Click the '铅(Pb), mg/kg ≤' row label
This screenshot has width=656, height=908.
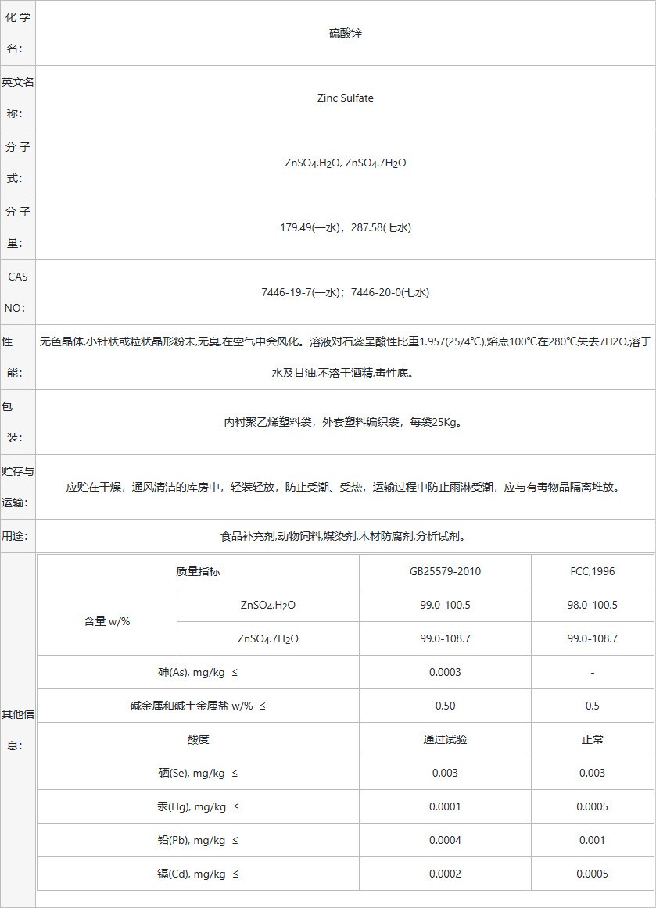(198, 840)
